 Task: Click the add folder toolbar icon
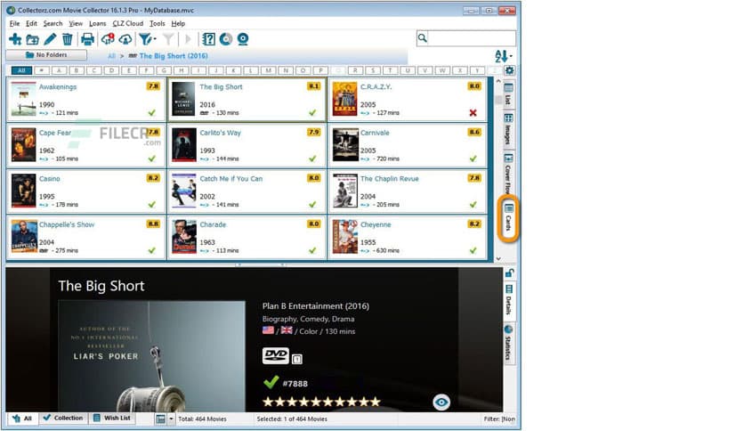[32, 40]
